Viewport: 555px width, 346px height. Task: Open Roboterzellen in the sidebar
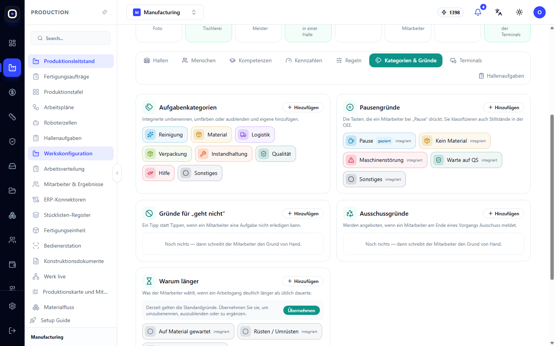pyautogui.click(x=71, y=123)
